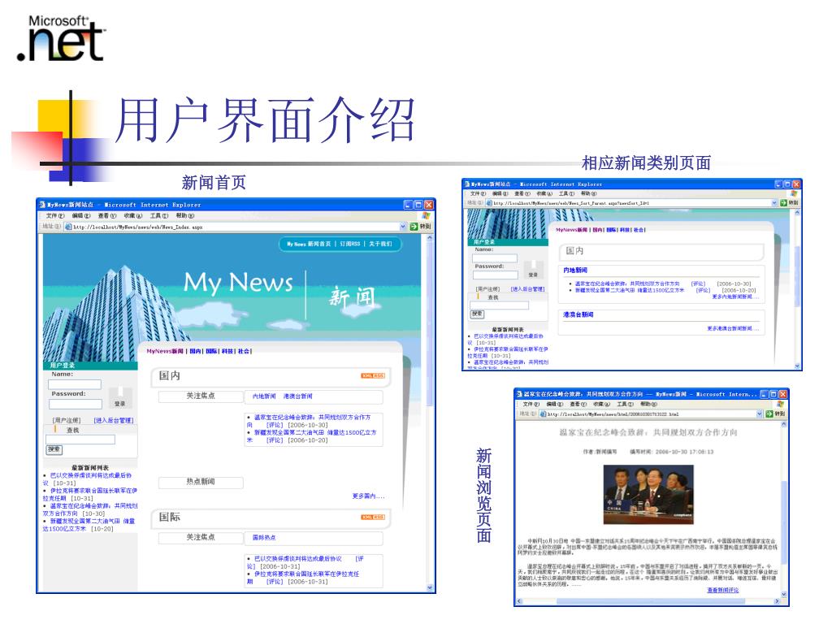
Task: Click the Name field on homepage login
Action: [75, 384]
